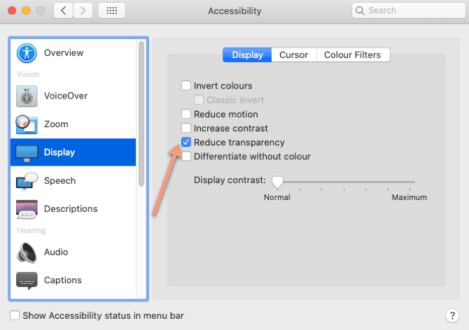Click the Display monitor icon in sidebar

click(x=27, y=152)
